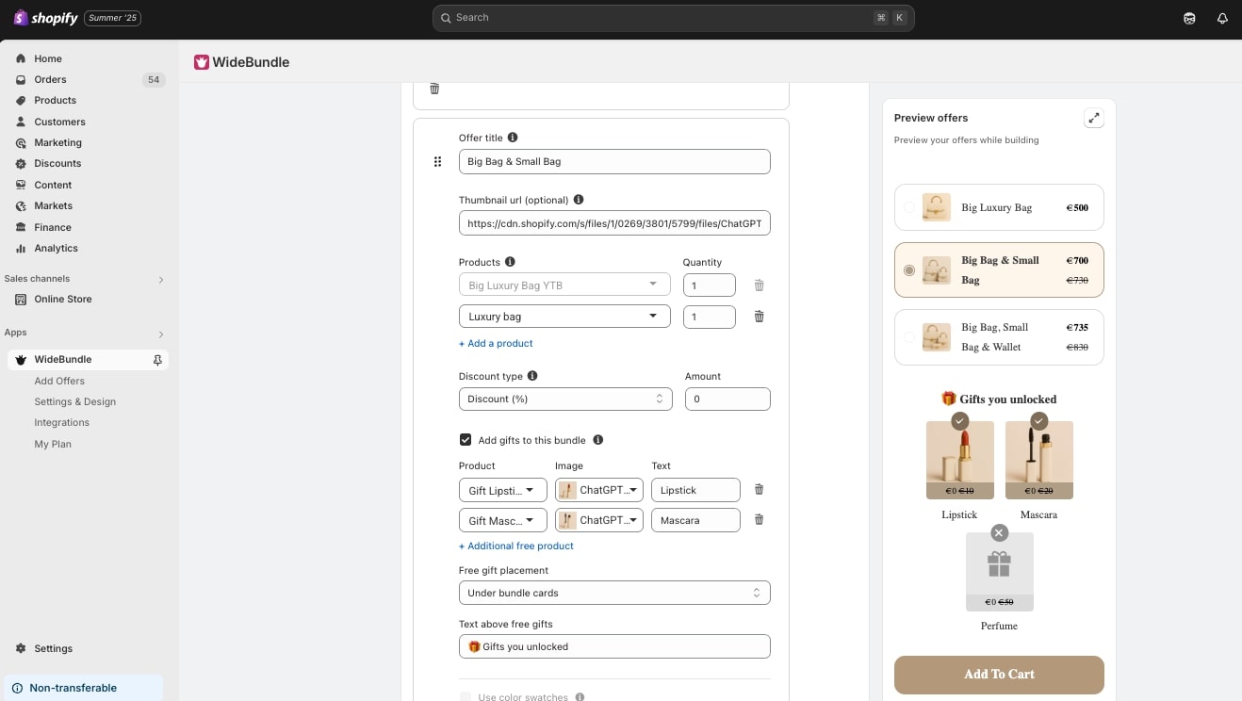Delete the Mascara gift row
The height and width of the screenshot is (701, 1242).
click(759, 520)
